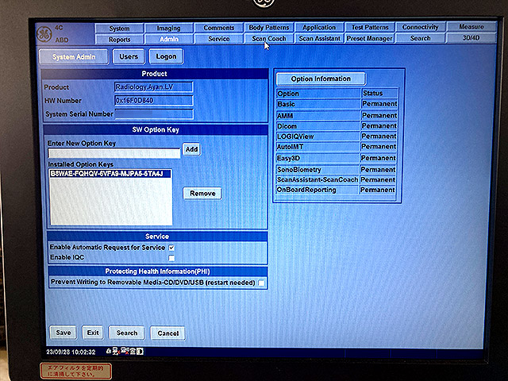This screenshot has width=508, height=381.
Task: Click the first disconnected network status icon
Action: pos(117,351)
